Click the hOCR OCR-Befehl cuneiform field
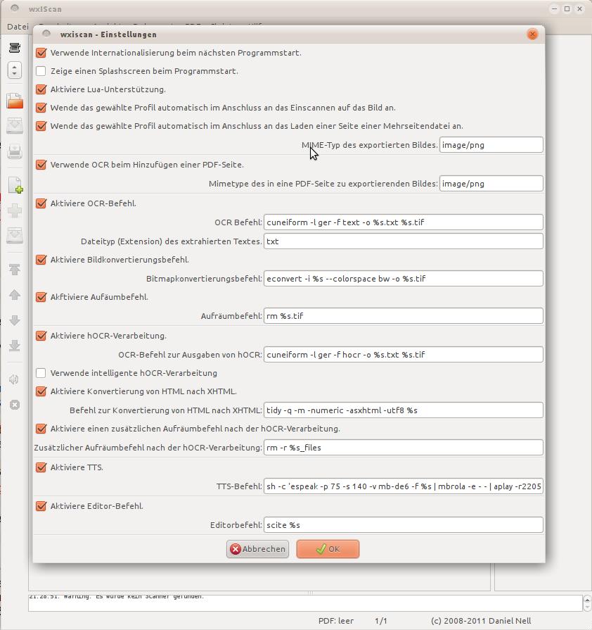 [x=404, y=354]
